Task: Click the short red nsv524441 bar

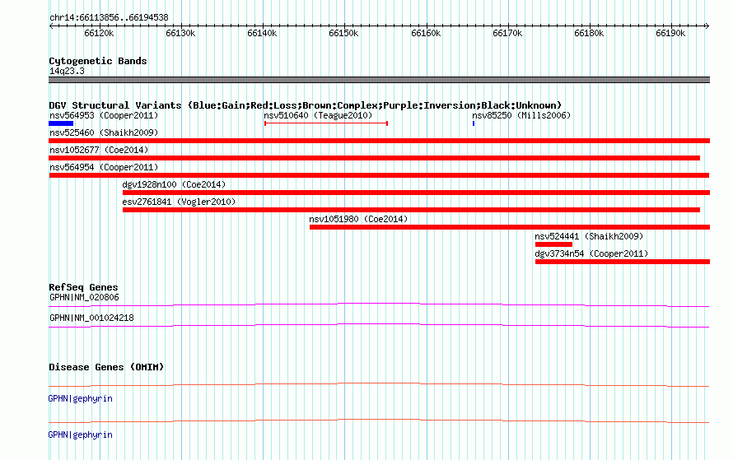Action: click(x=553, y=244)
